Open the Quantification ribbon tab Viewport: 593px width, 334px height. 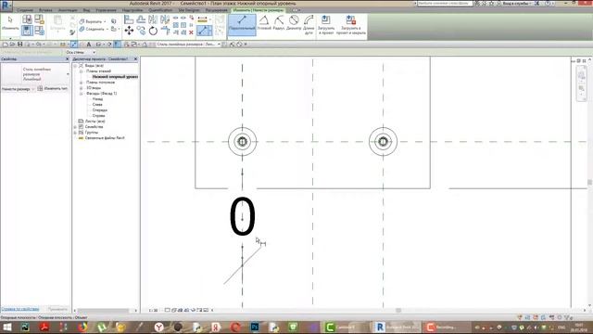(160, 10)
